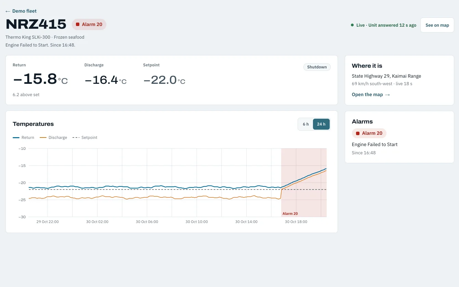Click 'State Highway 29, Kaimai Range' location
Screen dimensions: 459x287
pos(386,76)
